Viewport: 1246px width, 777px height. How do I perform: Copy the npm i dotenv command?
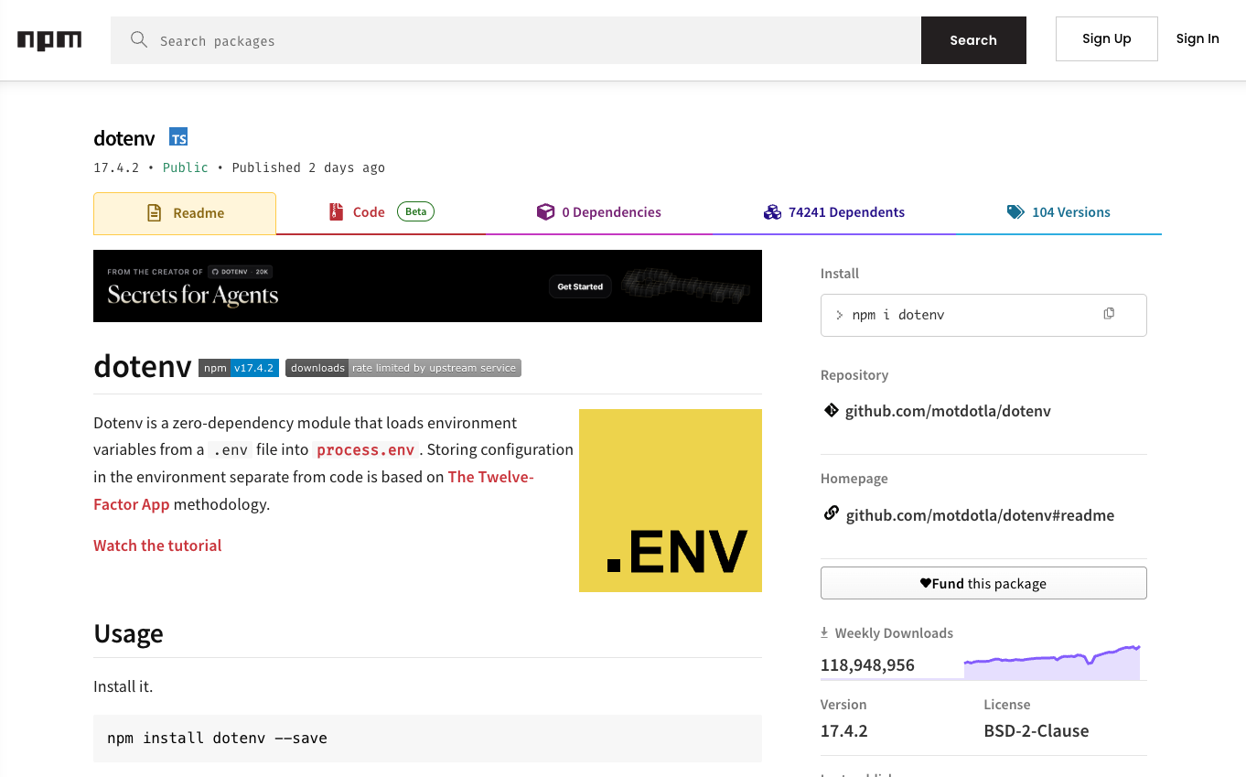pyautogui.click(x=1109, y=314)
